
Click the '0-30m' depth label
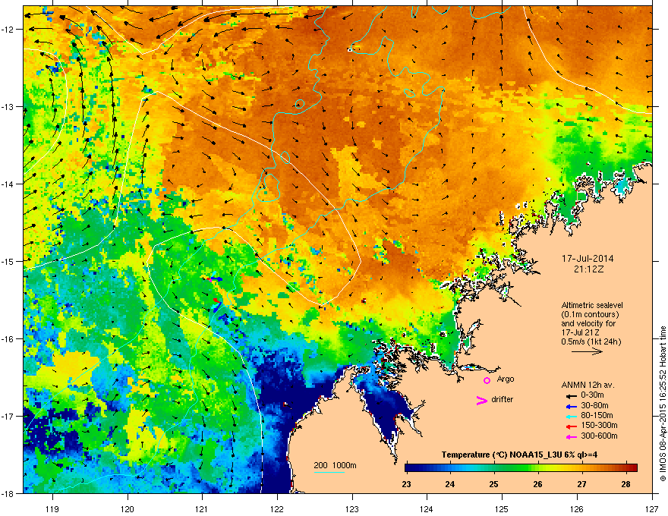tap(592, 395)
